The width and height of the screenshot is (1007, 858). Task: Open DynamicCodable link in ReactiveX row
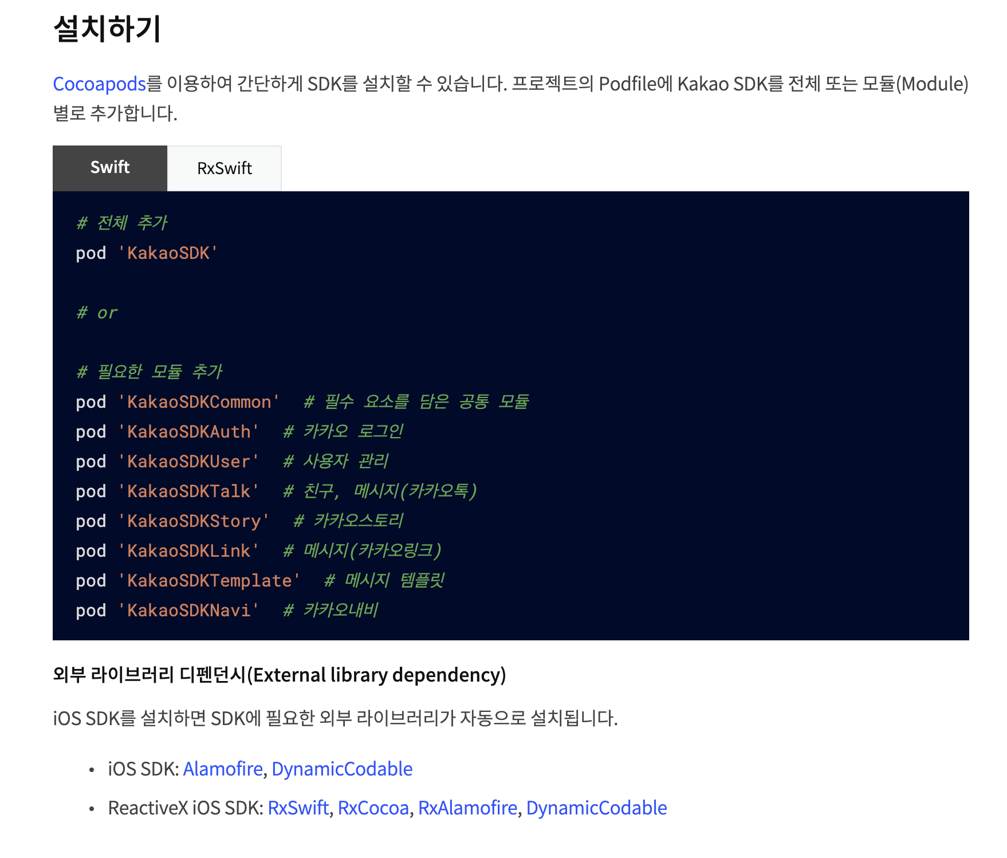click(x=596, y=808)
